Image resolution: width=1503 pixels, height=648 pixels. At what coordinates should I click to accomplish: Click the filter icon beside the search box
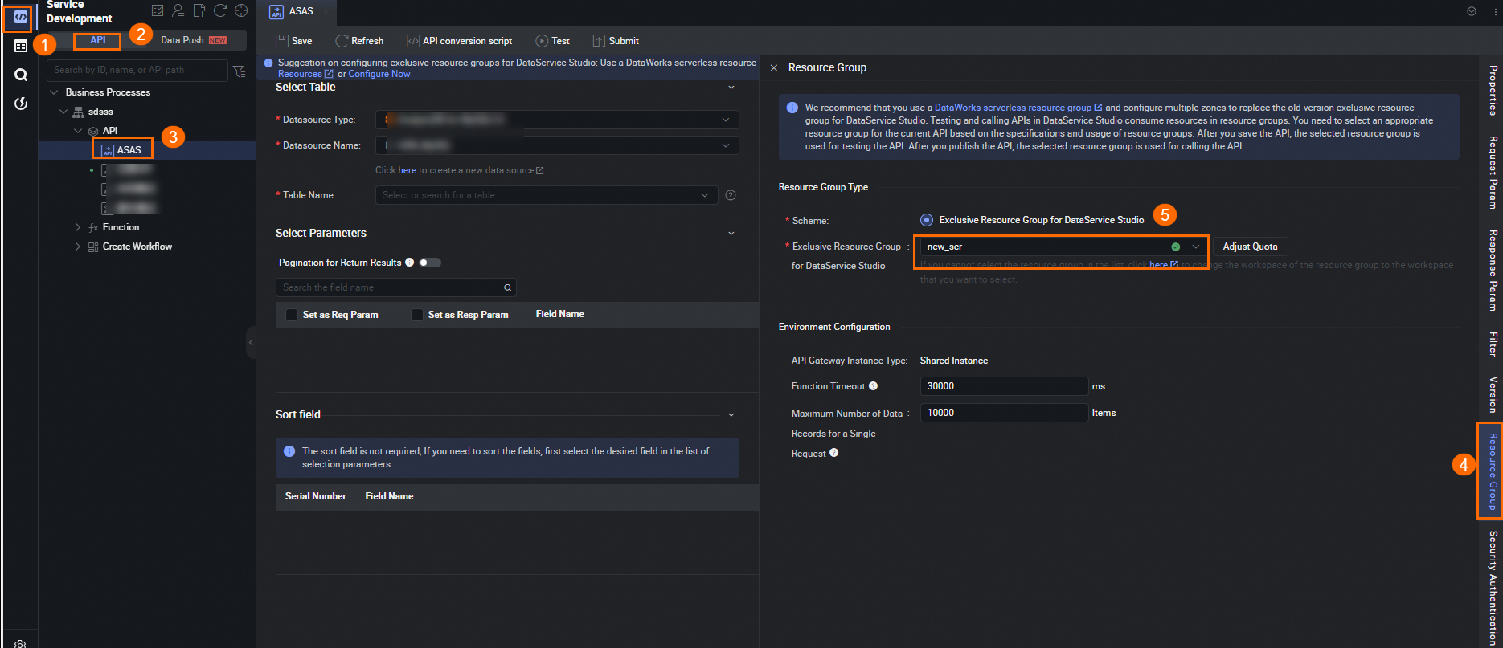tap(240, 71)
